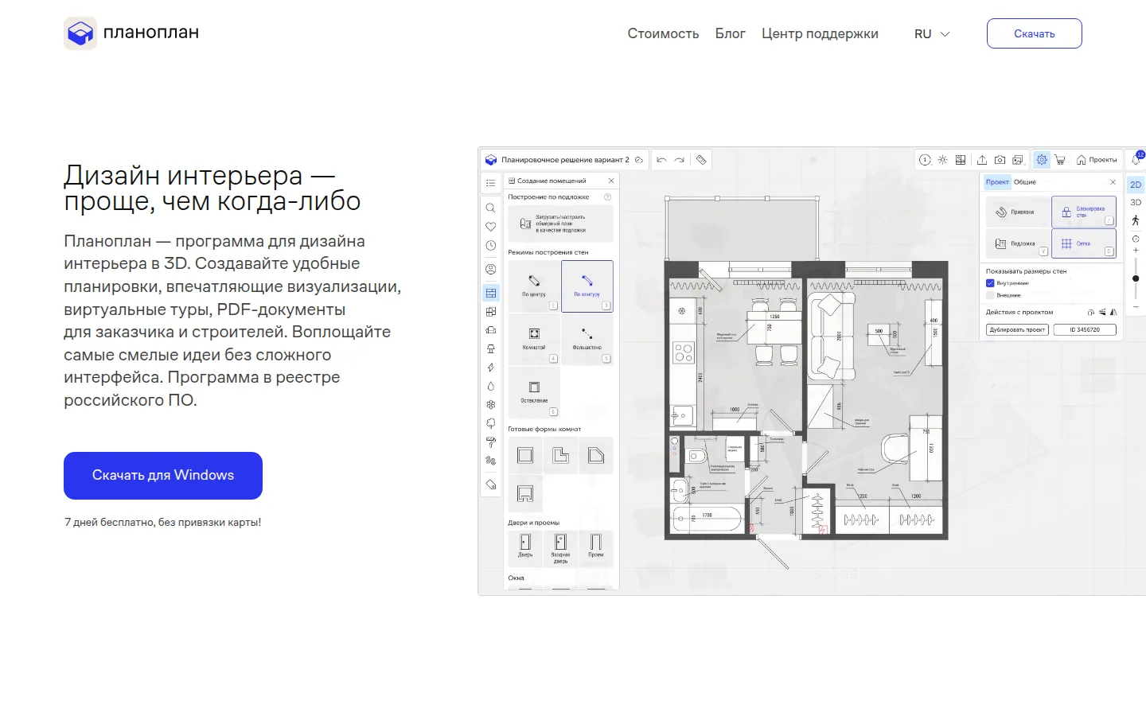Click the undo arrow in app toolbar
The image size is (1146, 716).
[x=661, y=160]
